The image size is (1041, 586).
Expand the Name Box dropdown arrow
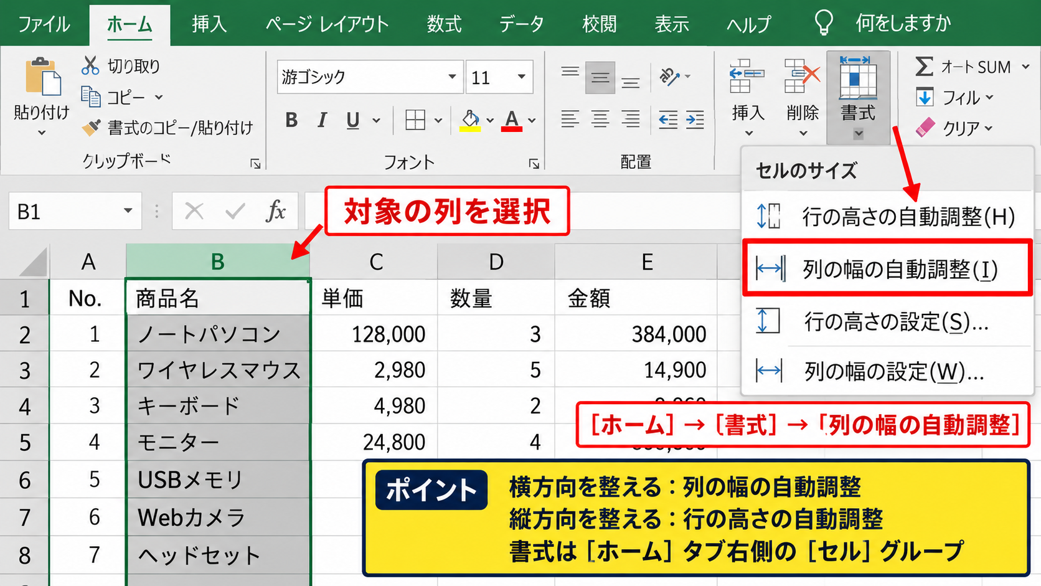point(128,211)
